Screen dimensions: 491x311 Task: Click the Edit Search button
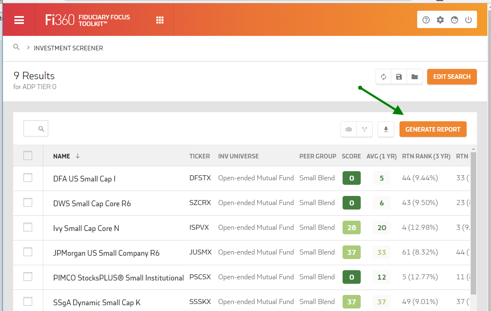coord(451,77)
